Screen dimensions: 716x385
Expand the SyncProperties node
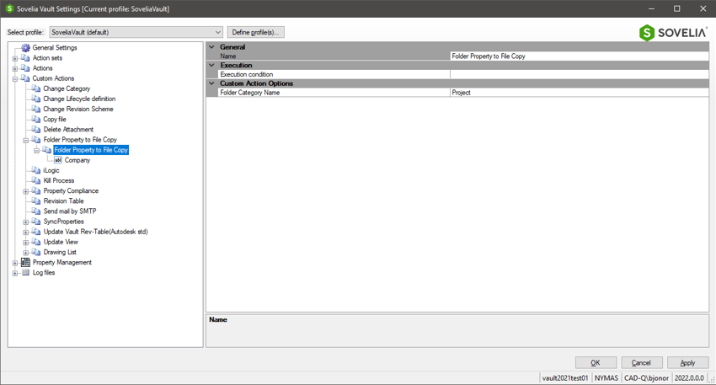pyautogui.click(x=26, y=222)
